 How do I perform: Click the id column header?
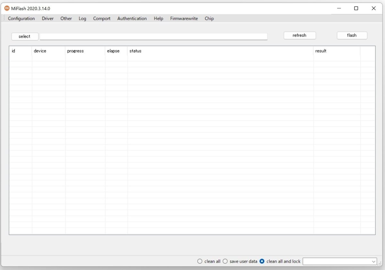(x=21, y=51)
